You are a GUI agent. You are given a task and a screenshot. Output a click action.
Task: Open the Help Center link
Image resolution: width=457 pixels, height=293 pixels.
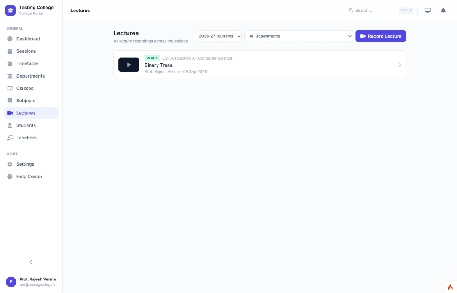tap(31, 177)
